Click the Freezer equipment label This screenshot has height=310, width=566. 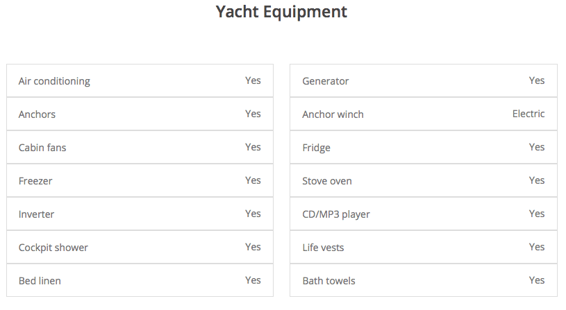tap(35, 181)
